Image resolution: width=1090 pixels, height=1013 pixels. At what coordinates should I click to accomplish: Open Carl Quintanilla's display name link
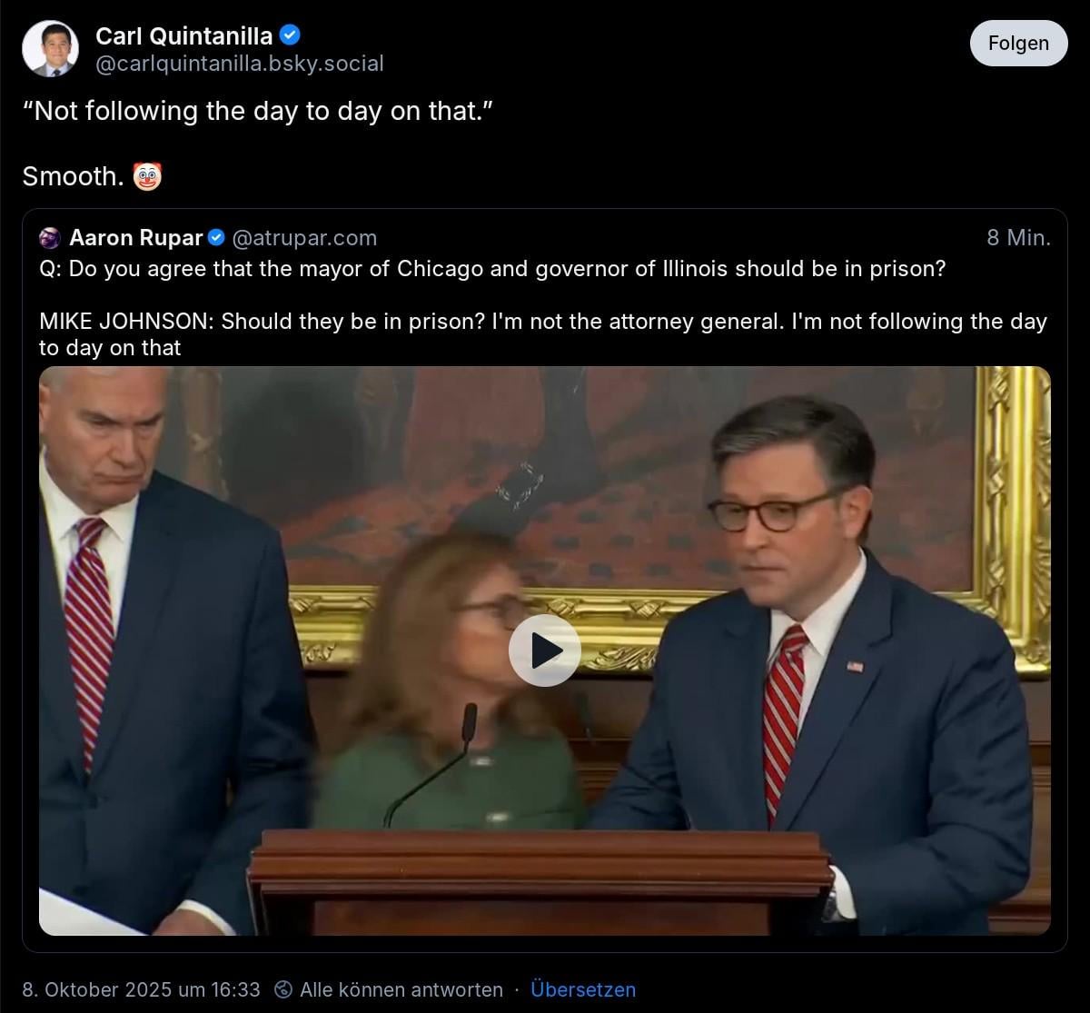(x=183, y=35)
